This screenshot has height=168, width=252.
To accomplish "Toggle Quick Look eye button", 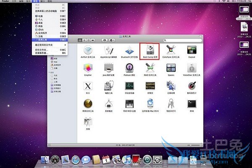I will (105, 40).
